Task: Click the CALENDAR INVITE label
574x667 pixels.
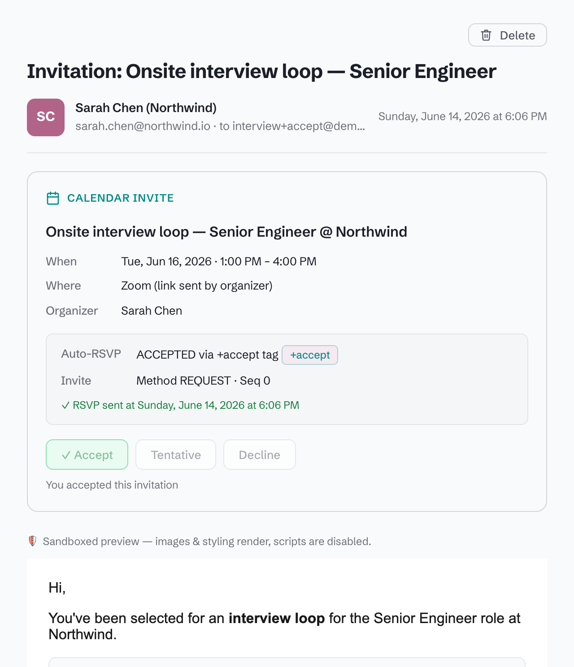Action: tap(121, 198)
